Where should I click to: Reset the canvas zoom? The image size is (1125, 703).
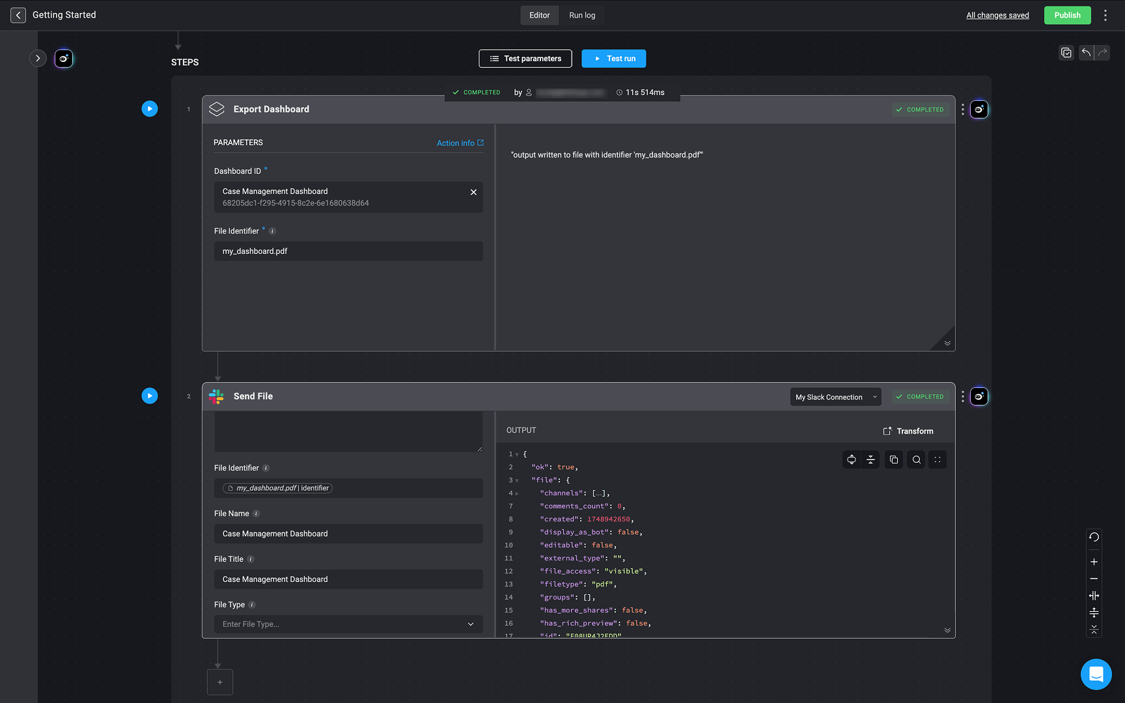point(1094,538)
